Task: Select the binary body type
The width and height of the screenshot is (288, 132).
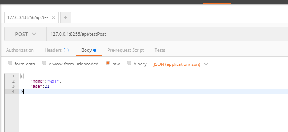Action: point(129,63)
